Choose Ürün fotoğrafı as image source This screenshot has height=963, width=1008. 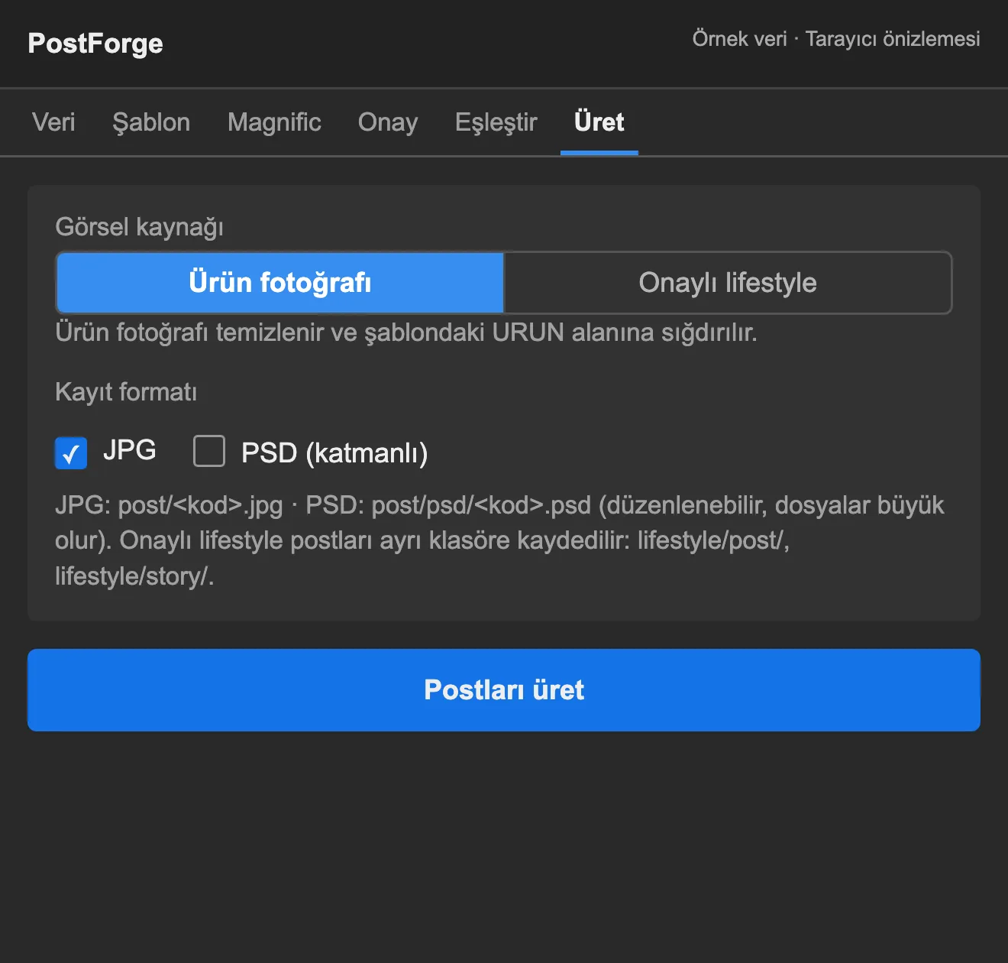280,283
